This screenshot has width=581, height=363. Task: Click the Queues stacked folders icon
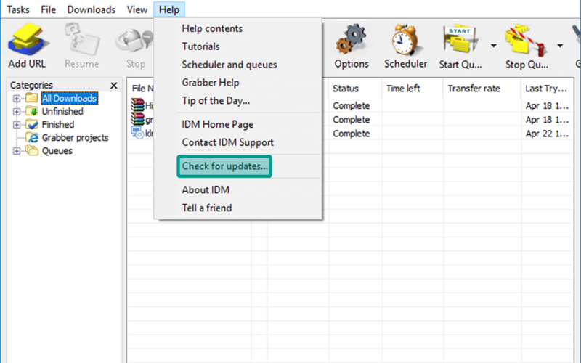pos(32,151)
